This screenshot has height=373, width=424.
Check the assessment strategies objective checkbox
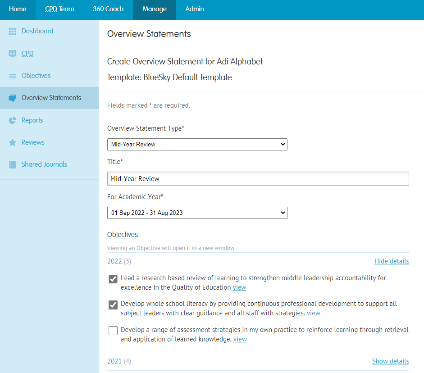(113, 330)
